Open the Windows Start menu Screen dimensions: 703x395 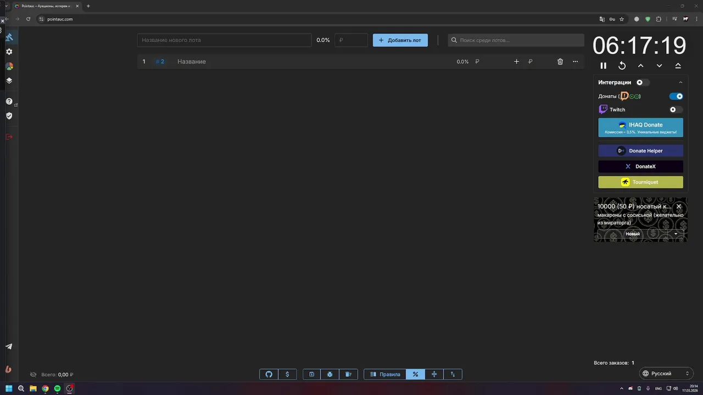point(9,388)
